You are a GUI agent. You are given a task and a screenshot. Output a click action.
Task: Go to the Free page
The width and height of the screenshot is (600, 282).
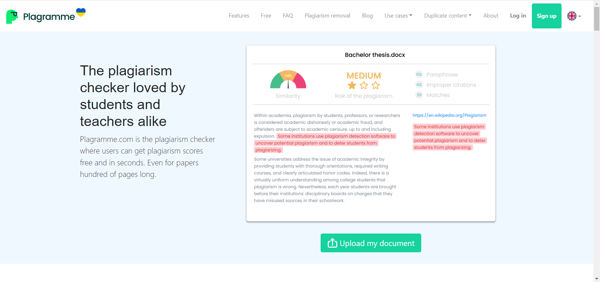coord(266,16)
